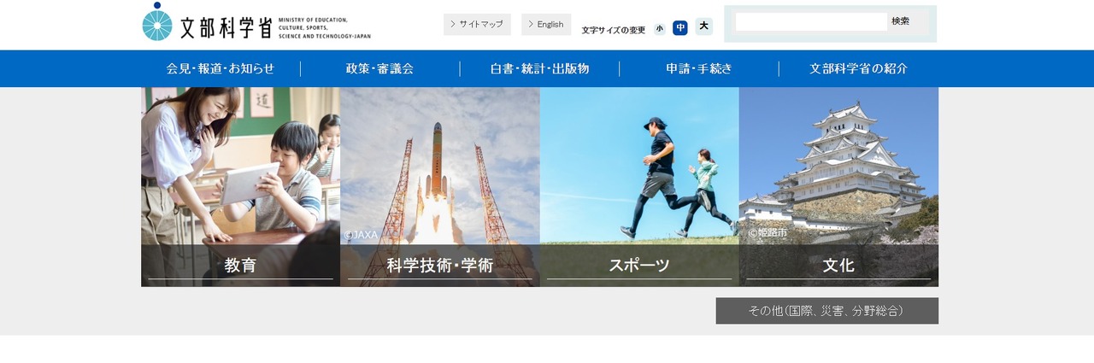Open その他(国際、災害、分野総合) link
The height and width of the screenshot is (363, 1094).
click(x=826, y=311)
